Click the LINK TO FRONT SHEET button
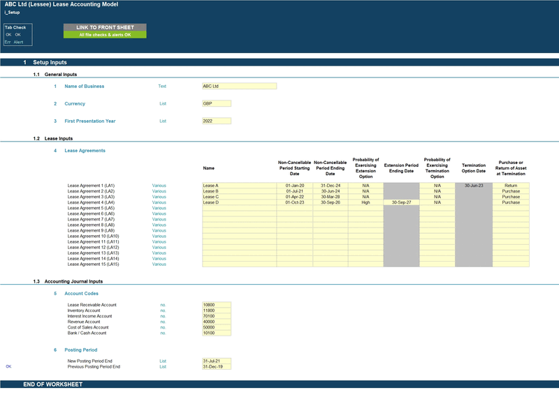 105,27
